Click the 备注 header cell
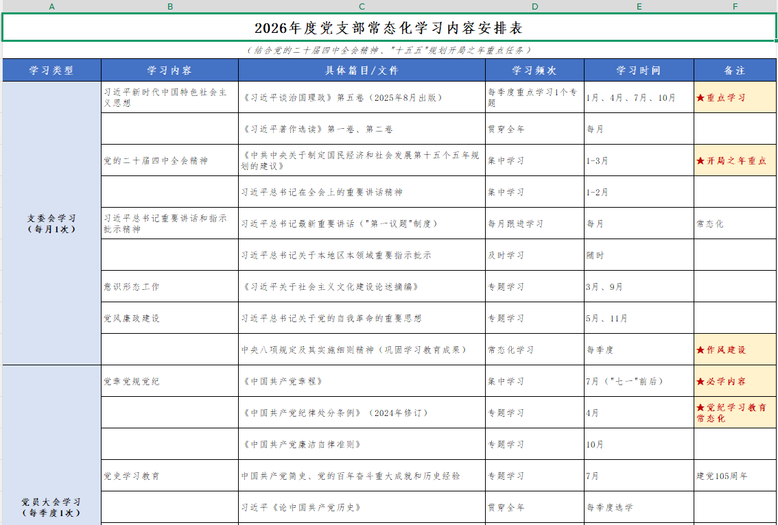The image size is (778, 525). coord(735,70)
